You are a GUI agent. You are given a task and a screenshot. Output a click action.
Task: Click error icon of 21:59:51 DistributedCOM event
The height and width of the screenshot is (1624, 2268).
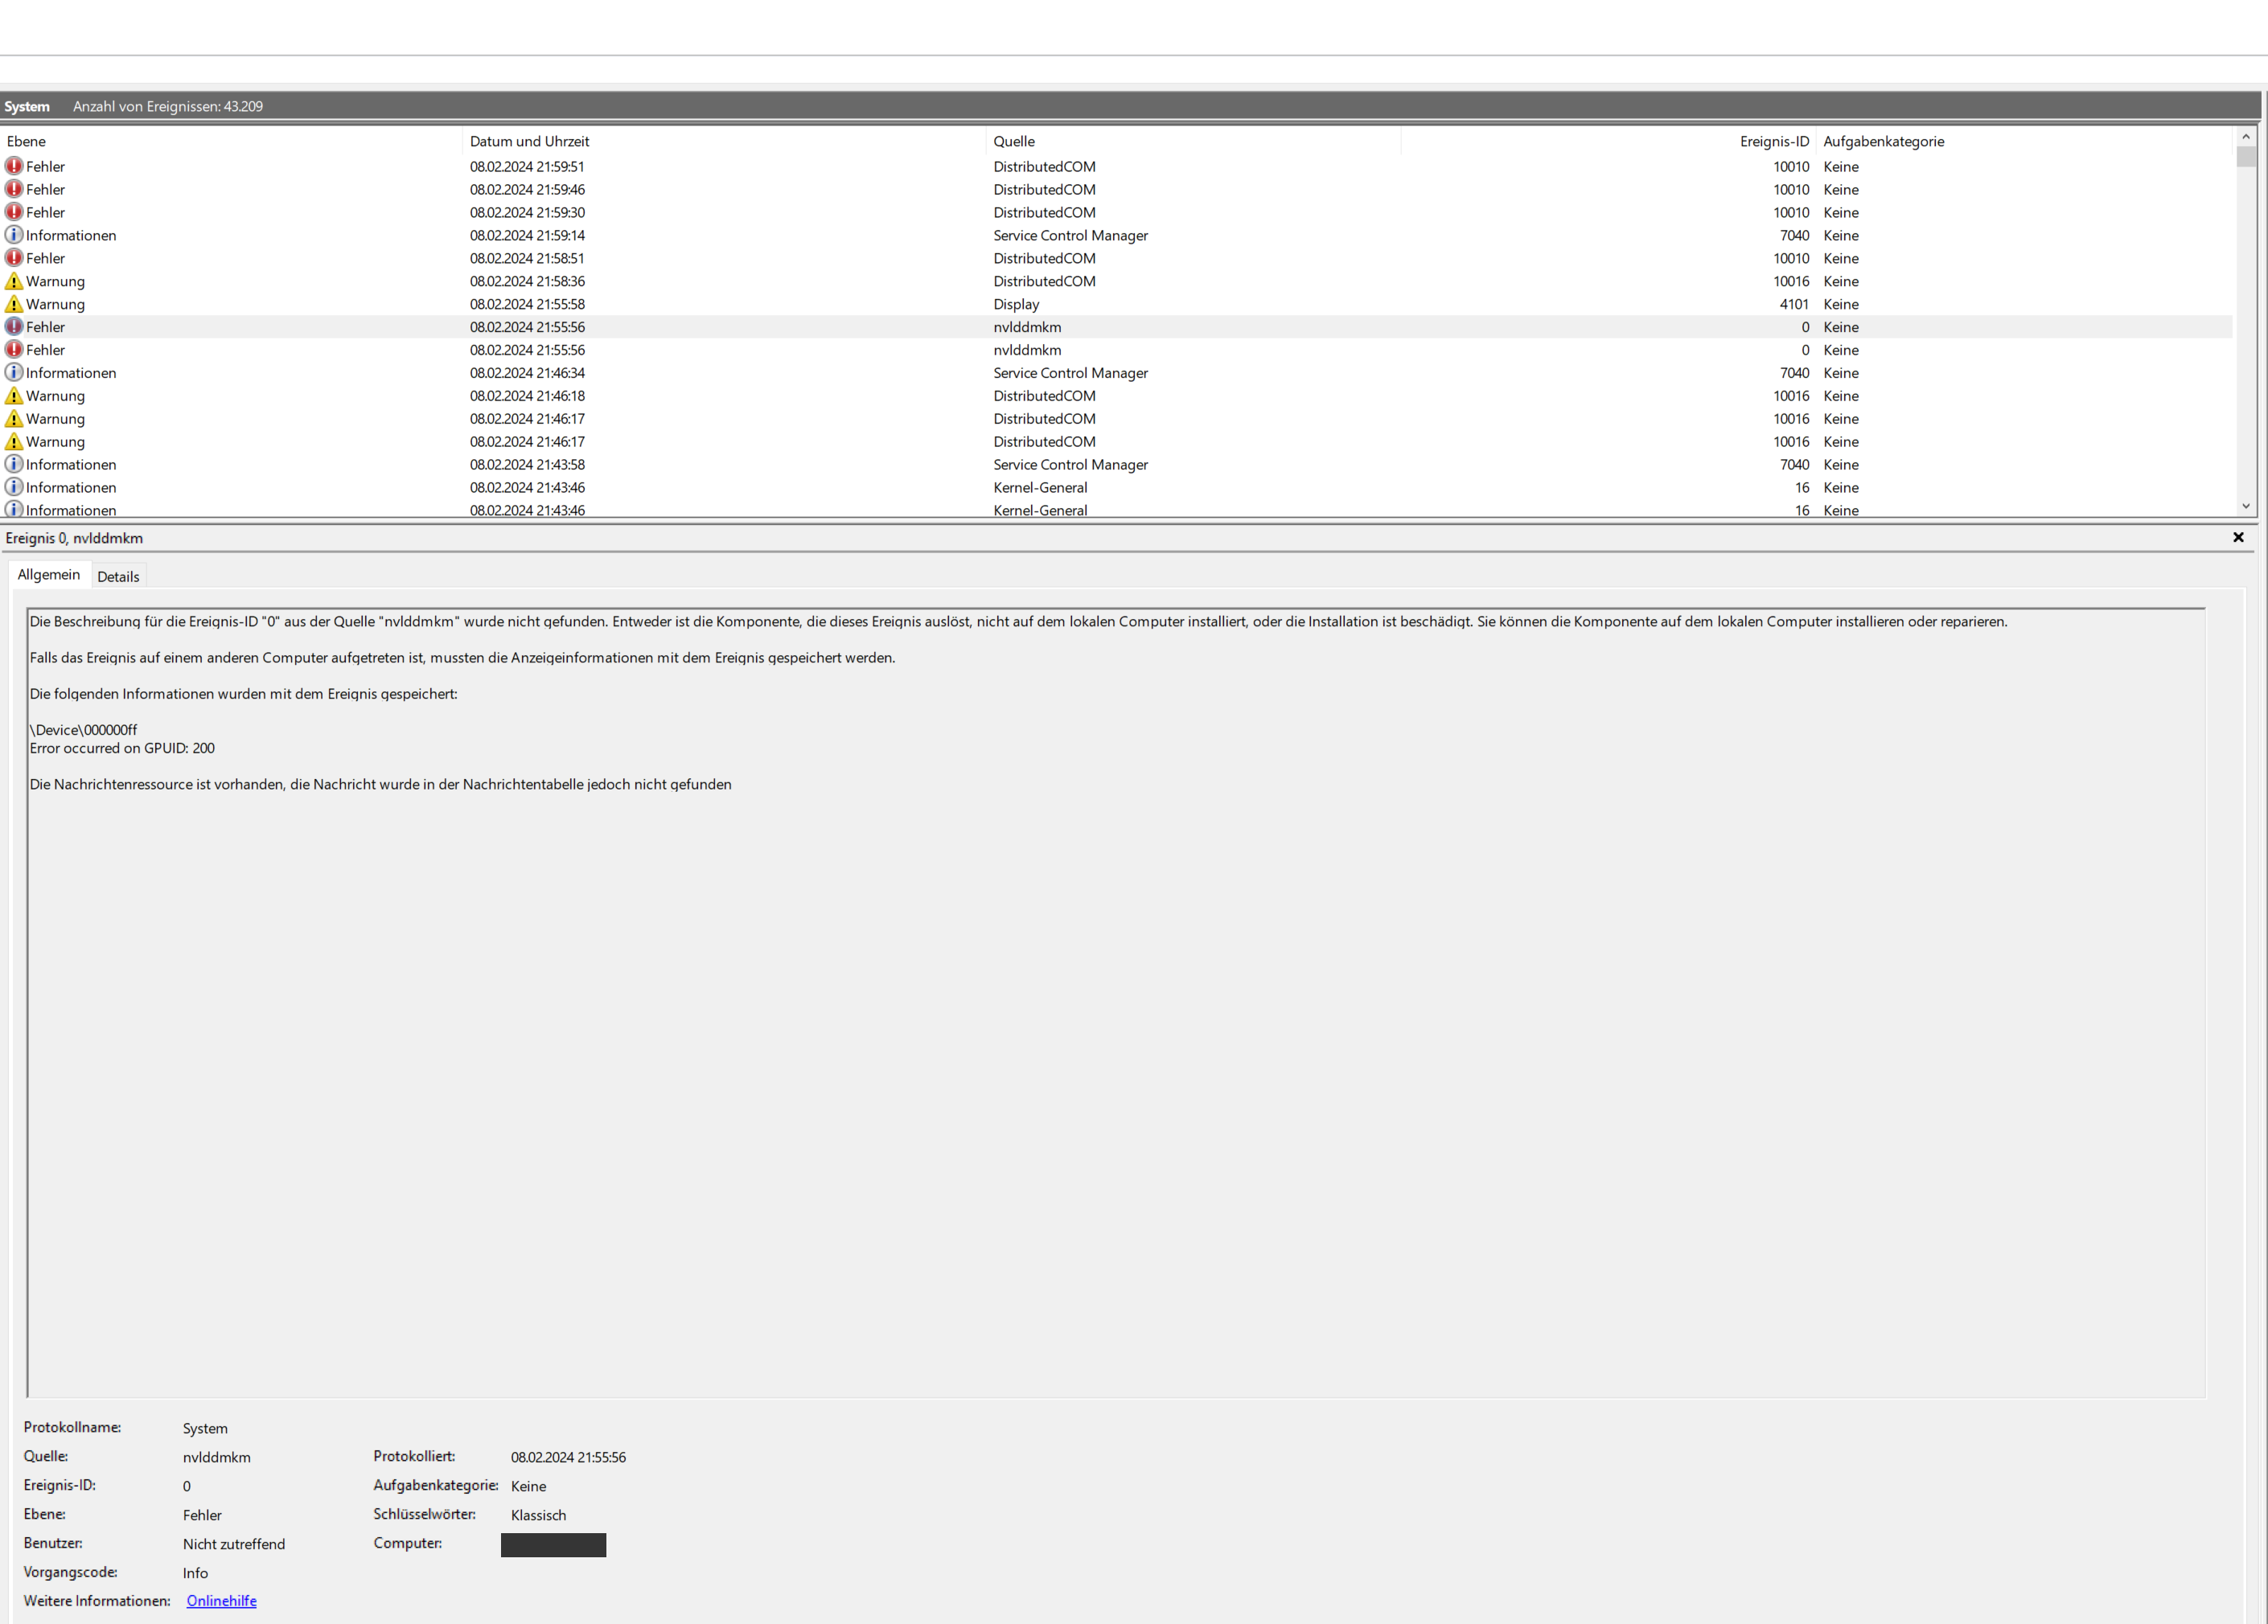(x=14, y=166)
